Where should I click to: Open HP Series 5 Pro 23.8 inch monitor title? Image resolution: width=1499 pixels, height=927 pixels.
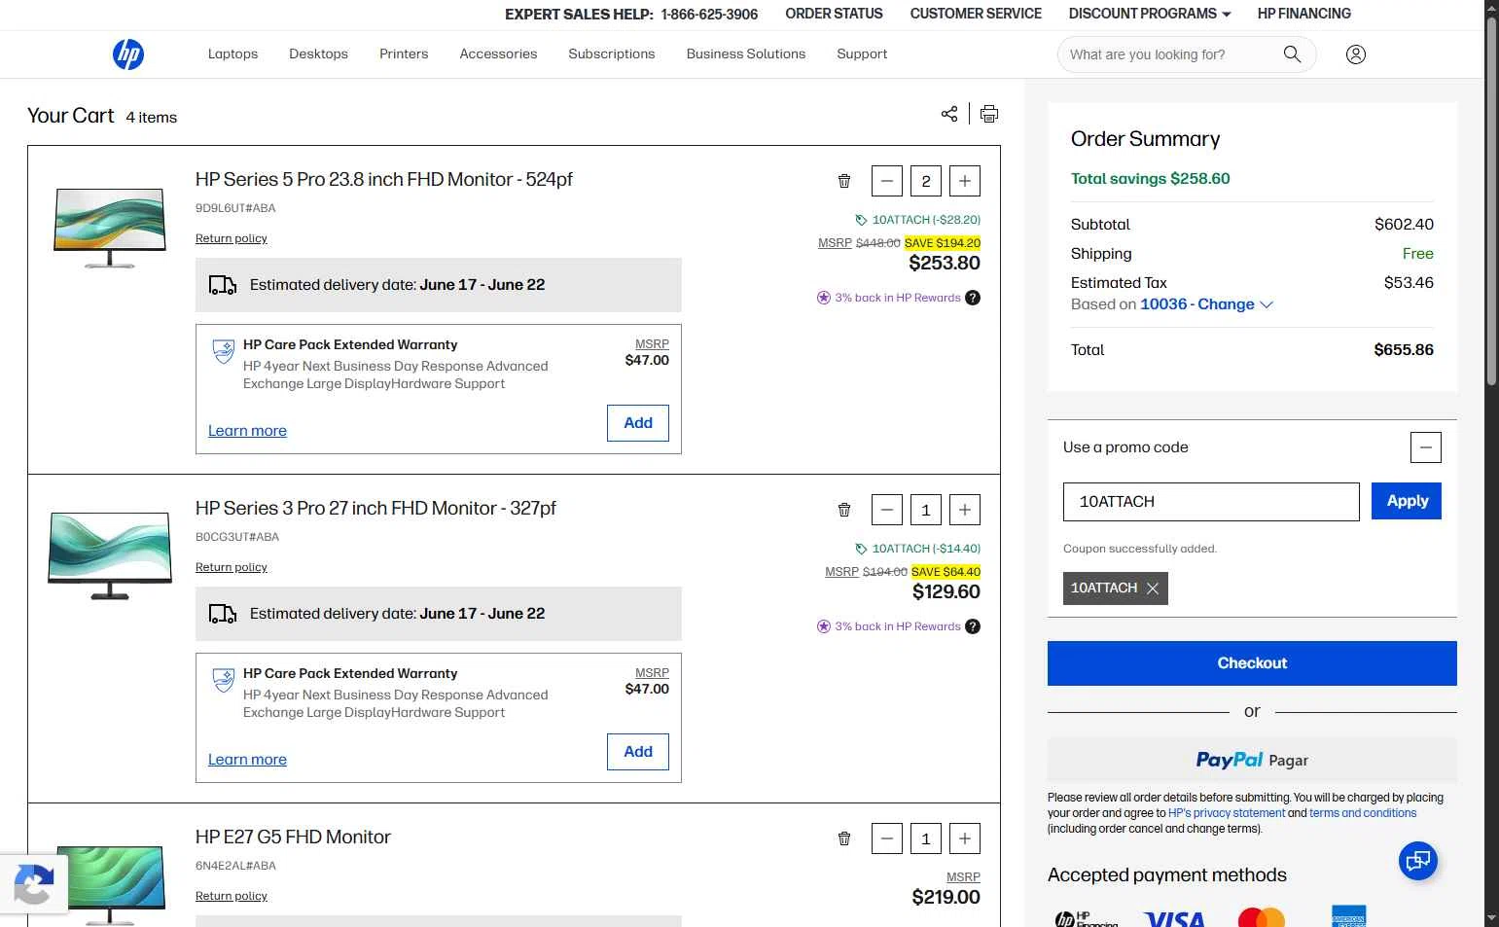[384, 180]
